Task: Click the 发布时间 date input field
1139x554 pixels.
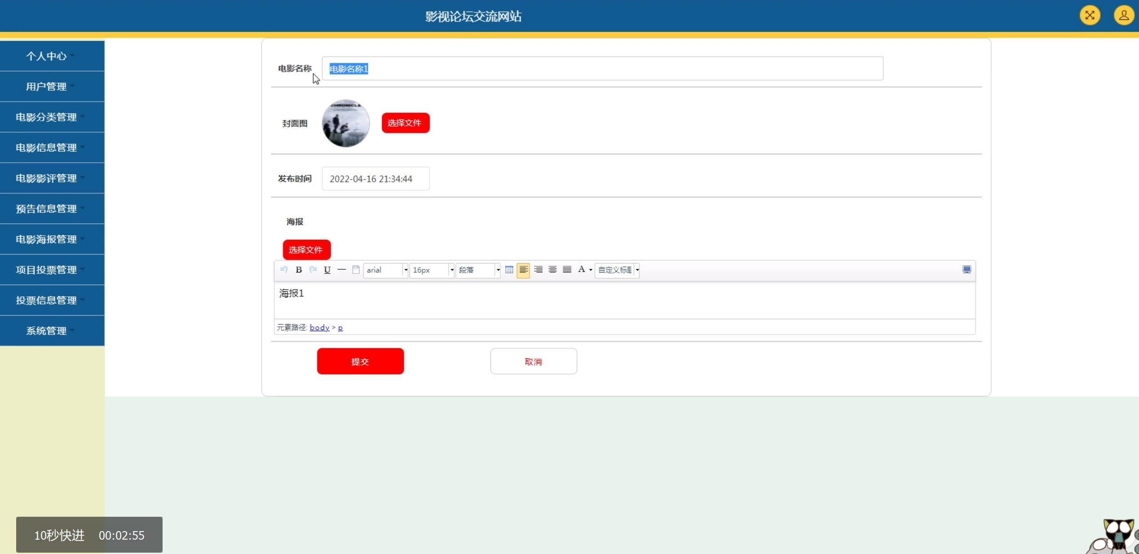Action: 375,179
